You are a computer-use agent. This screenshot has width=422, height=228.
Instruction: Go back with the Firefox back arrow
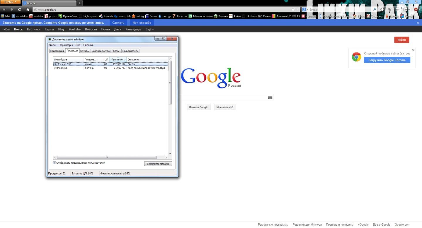pos(4,9)
